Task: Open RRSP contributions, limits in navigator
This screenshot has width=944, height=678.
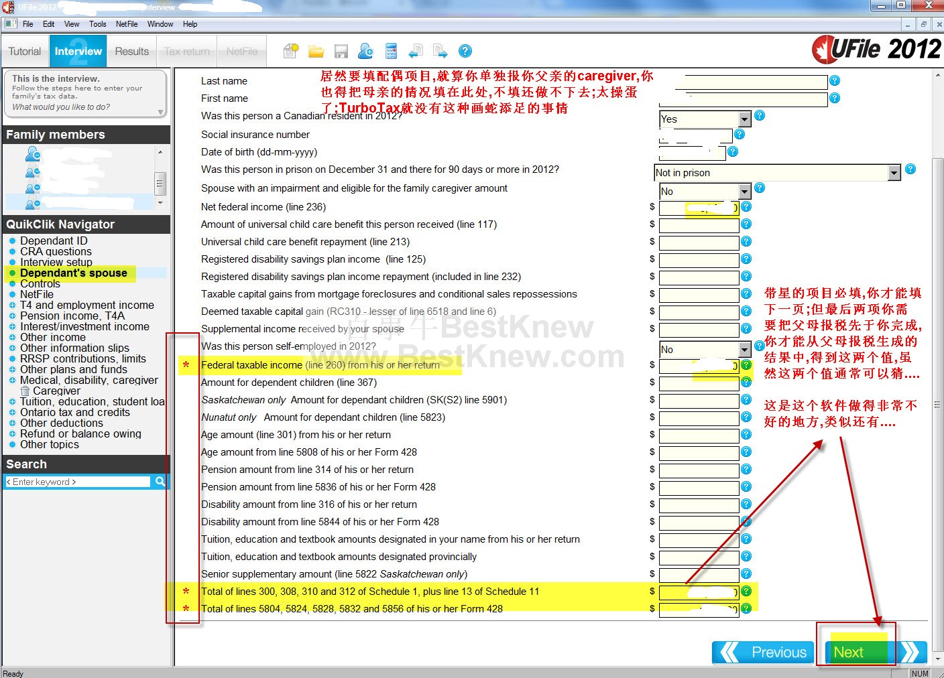Action: pyautogui.click(x=83, y=359)
